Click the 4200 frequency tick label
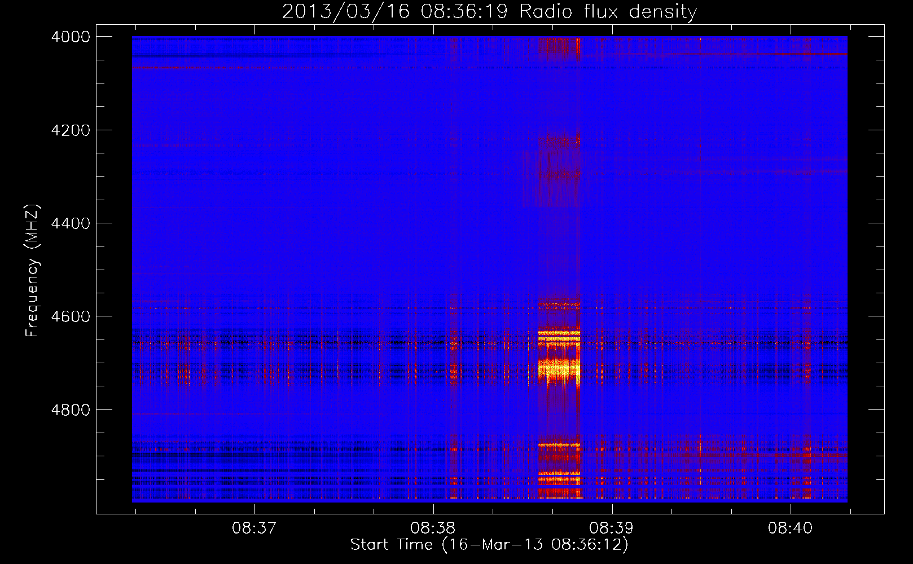Screen dimensions: 913x564 (71, 130)
